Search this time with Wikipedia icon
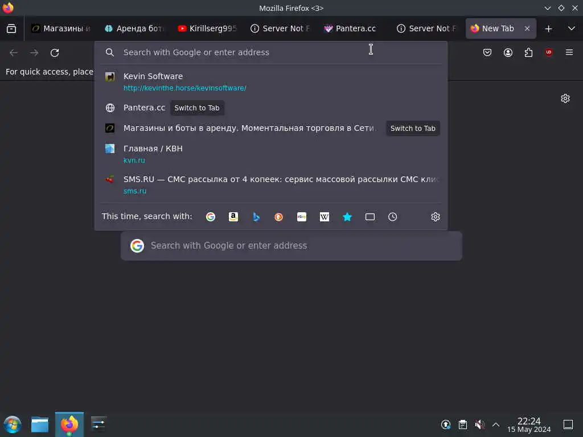The height and width of the screenshot is (437, 583). [x=324, y=217]
